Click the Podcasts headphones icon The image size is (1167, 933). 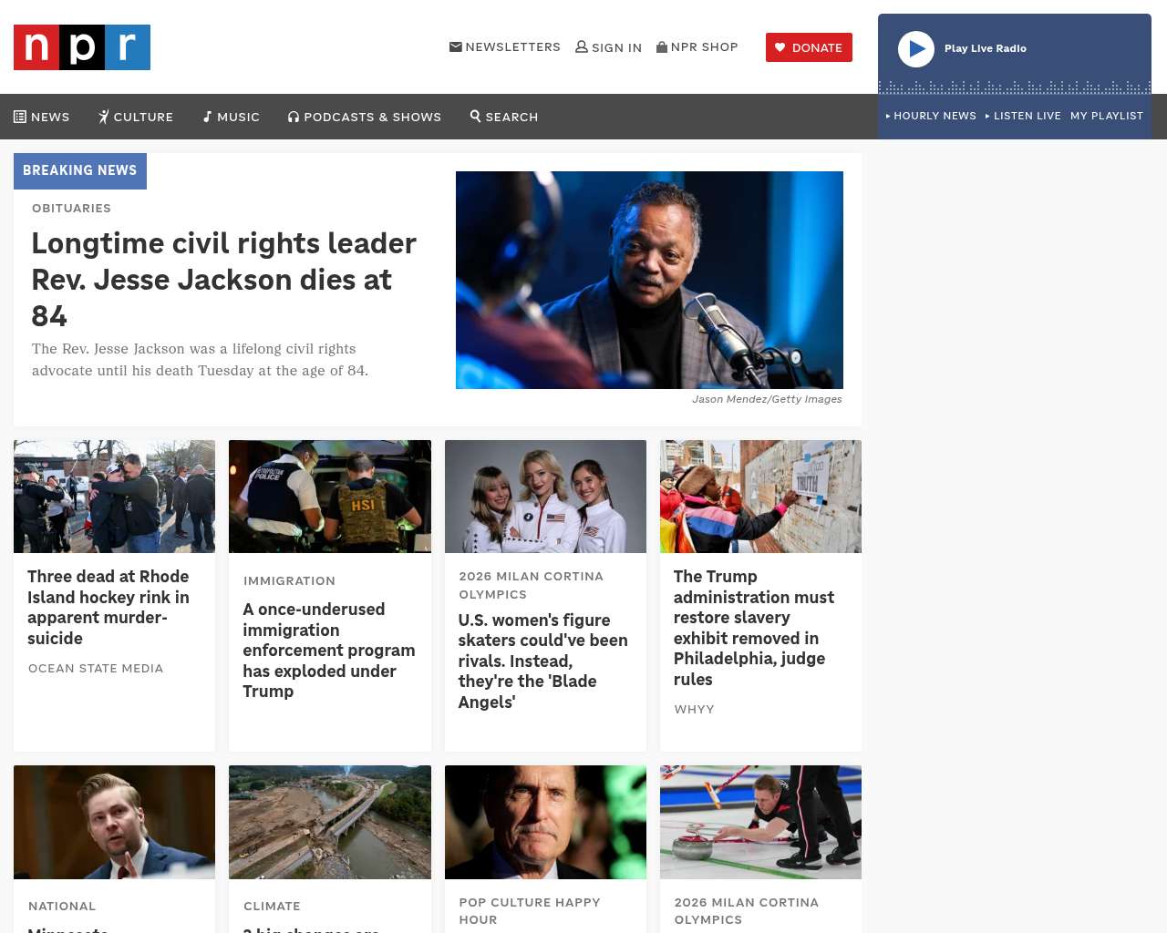tap(294, 117)
